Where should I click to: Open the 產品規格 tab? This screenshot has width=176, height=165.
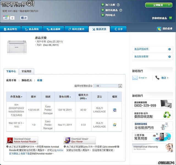click(x=32, y=29)
